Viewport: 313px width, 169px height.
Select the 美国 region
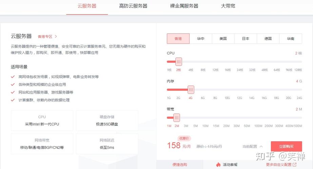[x=223, y=39]
